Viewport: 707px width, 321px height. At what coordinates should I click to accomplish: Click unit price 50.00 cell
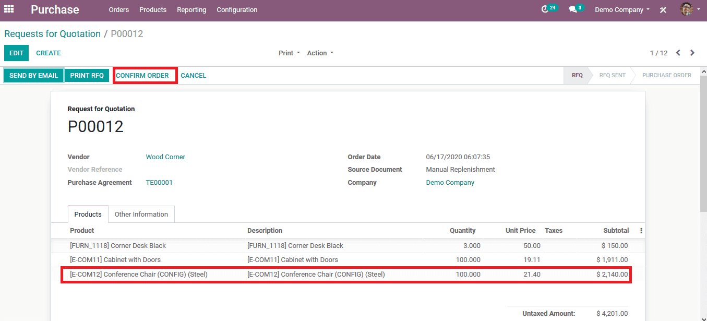pyautogui.click(x=532, y=246)
